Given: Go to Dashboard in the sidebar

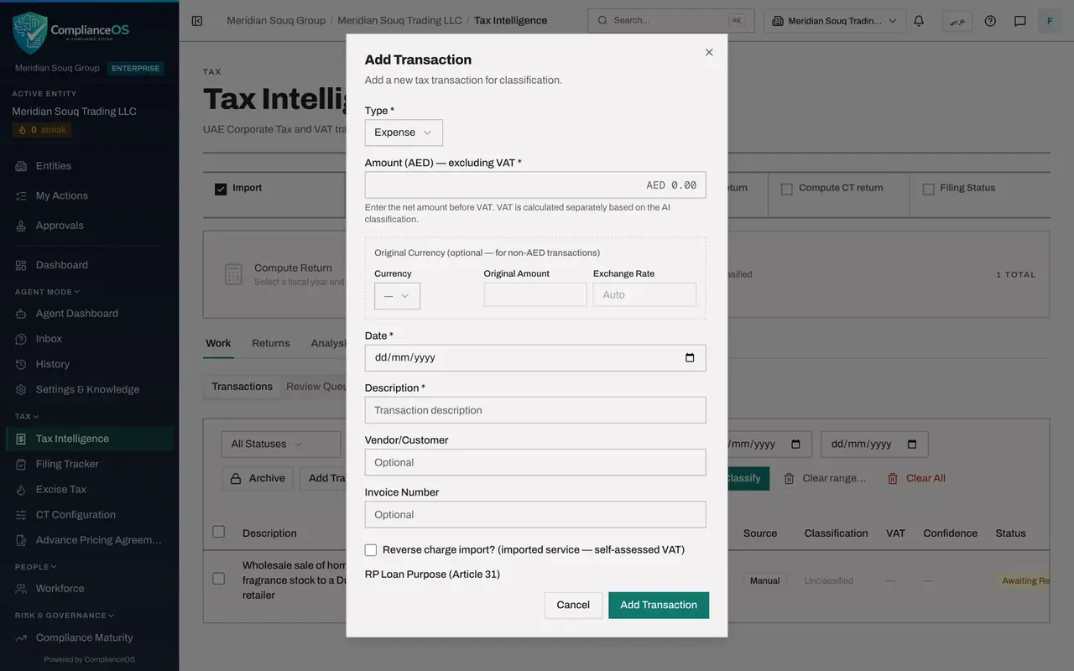Looking at the screenshot, I should 90,265.
